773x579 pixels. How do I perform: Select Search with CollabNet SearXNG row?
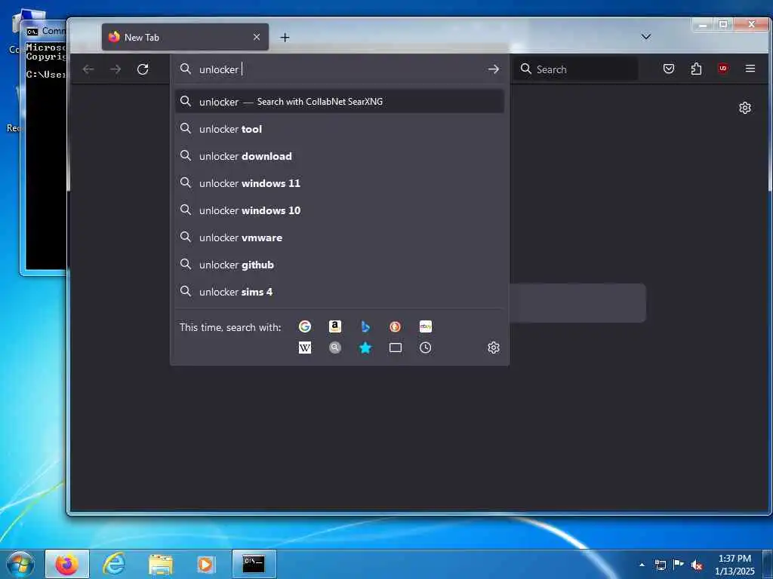pyautogui.click(x=340, y=102)
